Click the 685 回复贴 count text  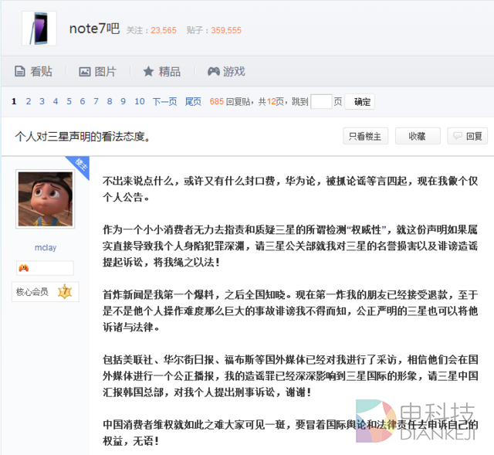click(x=230, y=101)
